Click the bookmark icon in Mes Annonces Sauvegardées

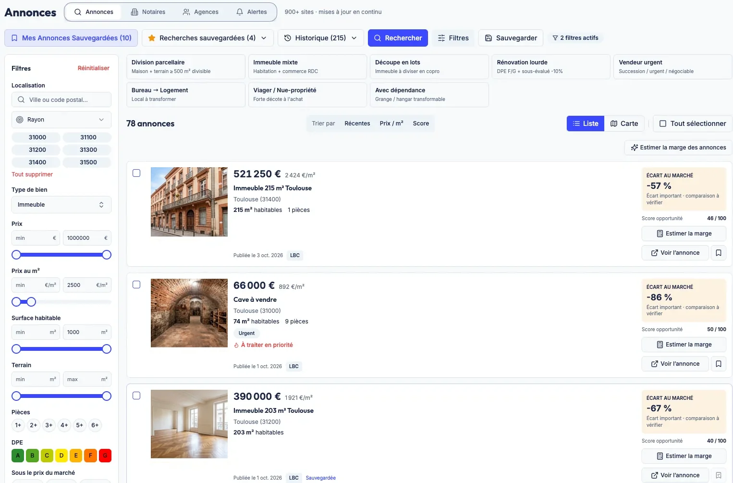pos(14,38)
